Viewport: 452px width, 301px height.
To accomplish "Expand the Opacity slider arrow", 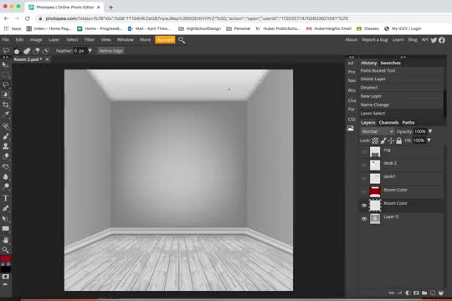I will click(x=430, y=131).
